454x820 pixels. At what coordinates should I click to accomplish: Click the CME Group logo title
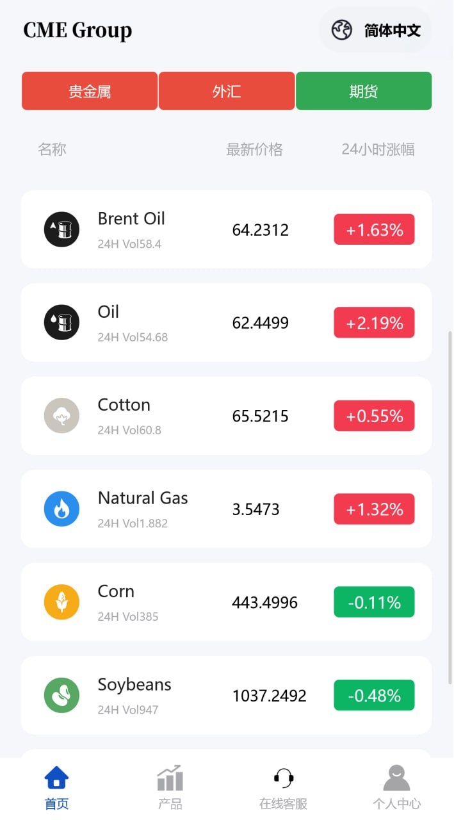[77, 30]
